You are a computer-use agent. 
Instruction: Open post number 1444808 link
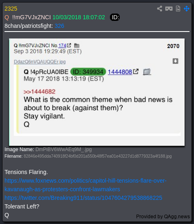click(120, 72)
